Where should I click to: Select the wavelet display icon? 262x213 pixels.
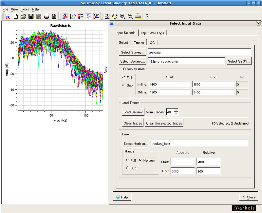pyautogui.click(x=88, y=16)
